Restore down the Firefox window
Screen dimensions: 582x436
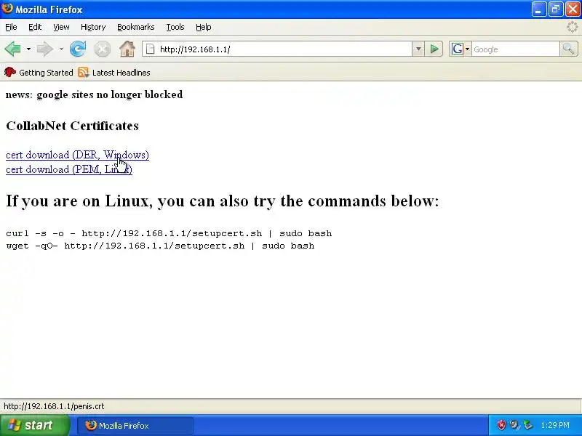pyautogui.click(x=556, y=9)
